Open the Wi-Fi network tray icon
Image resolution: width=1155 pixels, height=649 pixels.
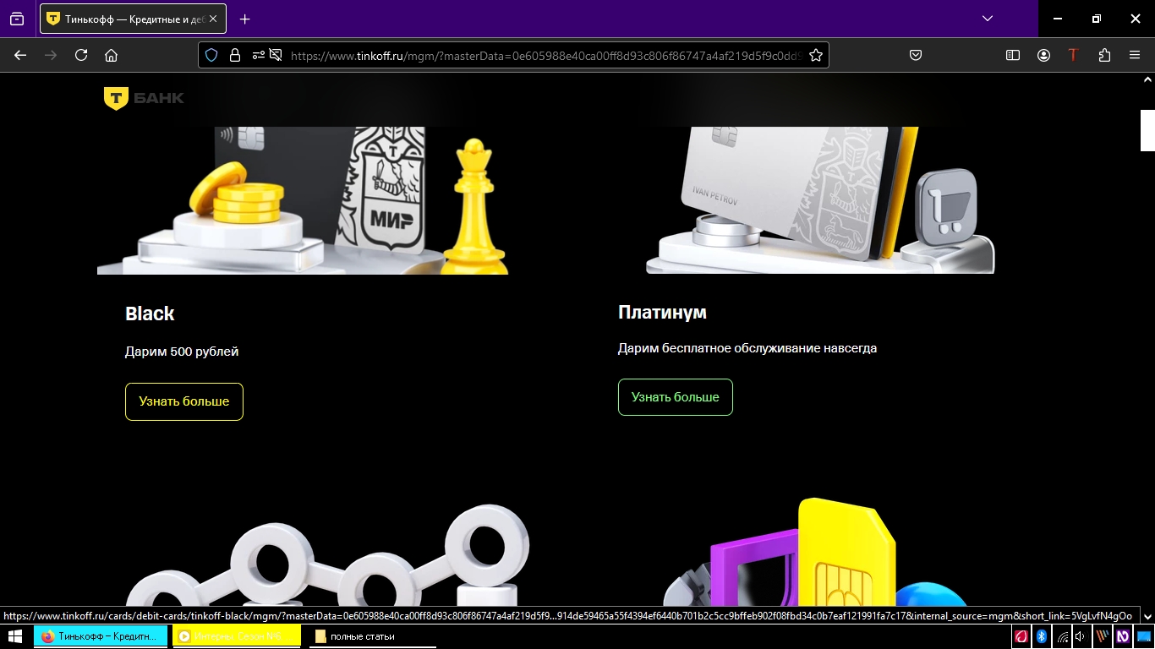pos(1062,636)
